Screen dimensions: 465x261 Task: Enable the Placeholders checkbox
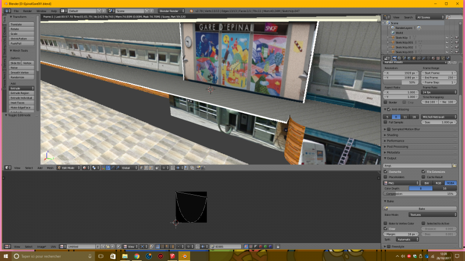pos(385,177)
